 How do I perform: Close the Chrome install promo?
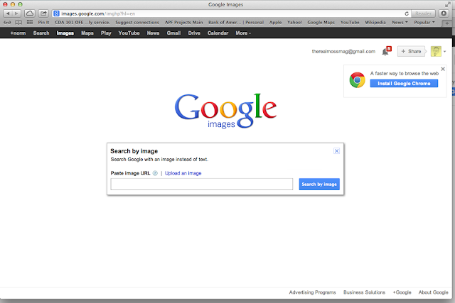443,69
